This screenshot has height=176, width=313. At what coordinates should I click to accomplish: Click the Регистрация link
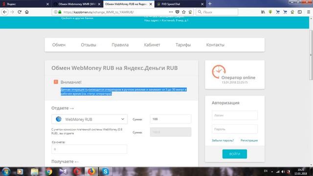click(x=249, y=140)
